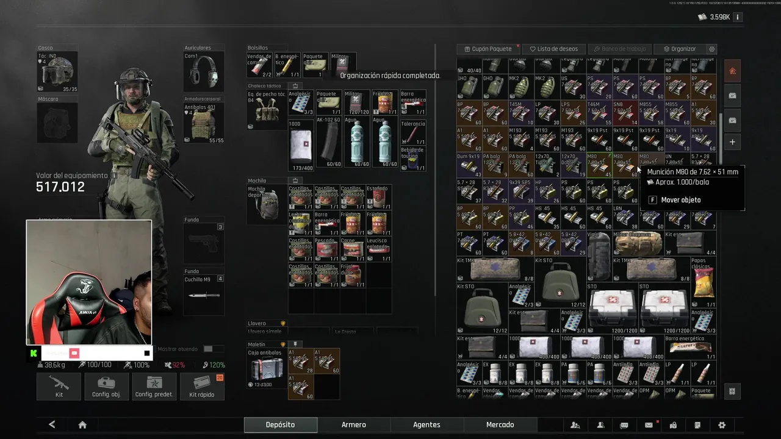The image size is (781, 439).
Task: Select the Bebida de taurina drink
Action: (413, 159)
